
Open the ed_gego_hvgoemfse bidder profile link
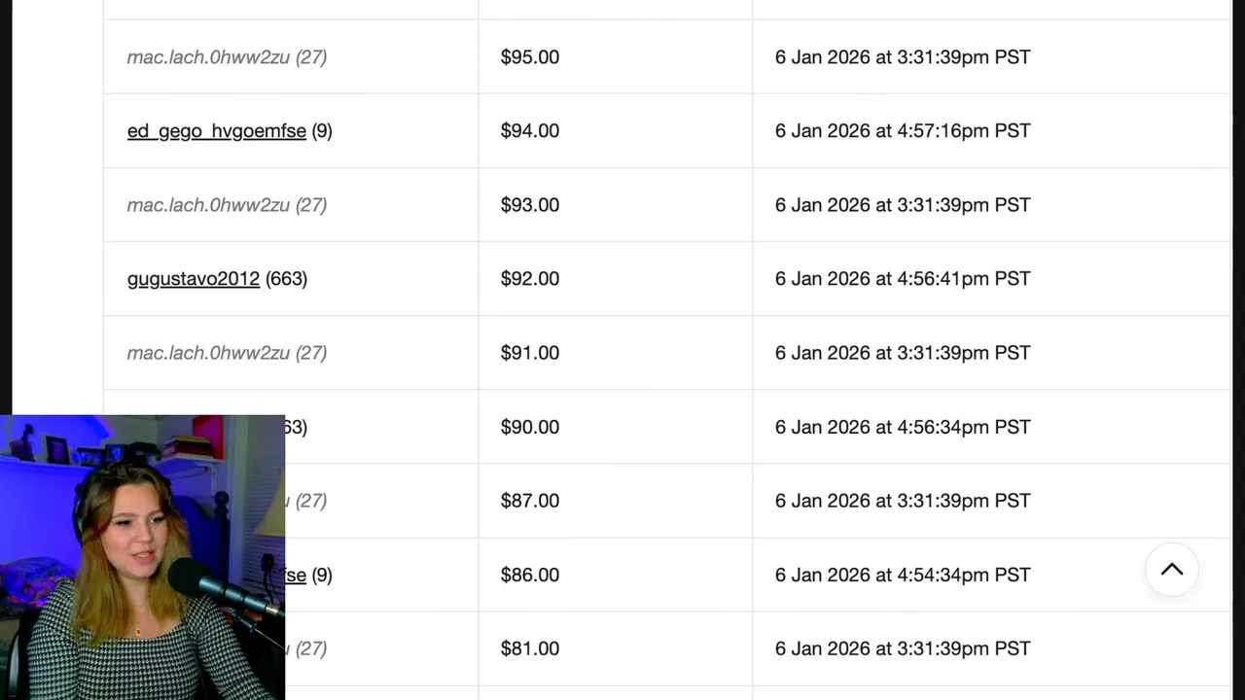(x=216, y=131)
